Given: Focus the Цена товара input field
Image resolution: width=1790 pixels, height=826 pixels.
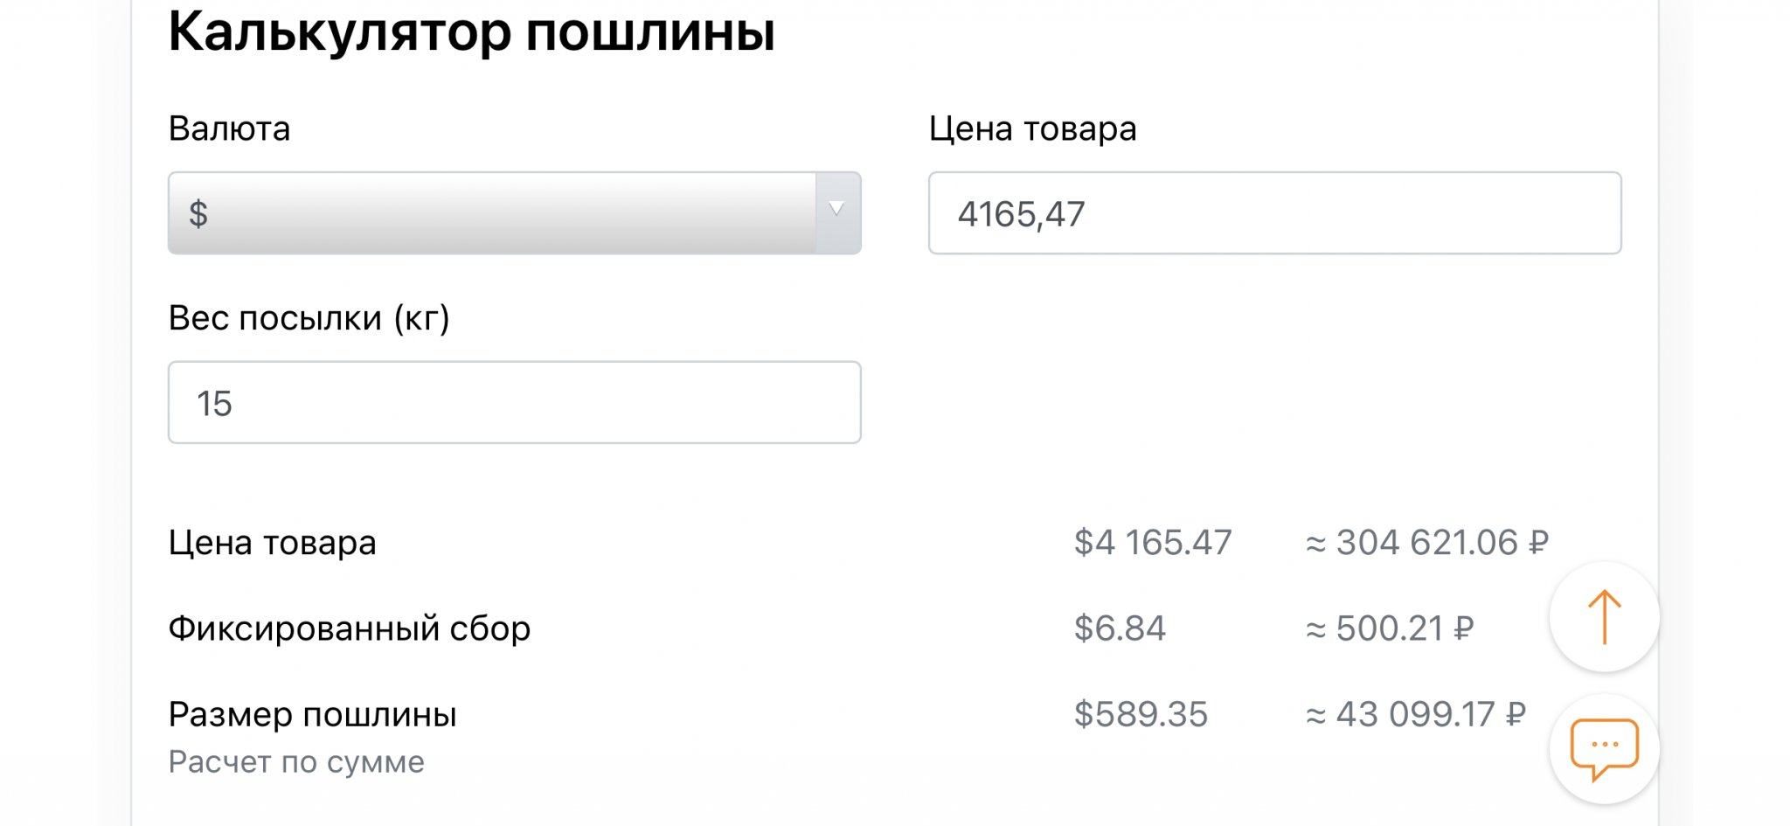Looking at the screenshot, I should click(x=1274, y=212).
